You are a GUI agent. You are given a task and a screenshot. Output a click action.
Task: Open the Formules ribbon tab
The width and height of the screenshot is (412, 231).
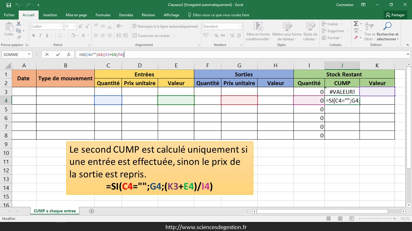click(103, 15)
